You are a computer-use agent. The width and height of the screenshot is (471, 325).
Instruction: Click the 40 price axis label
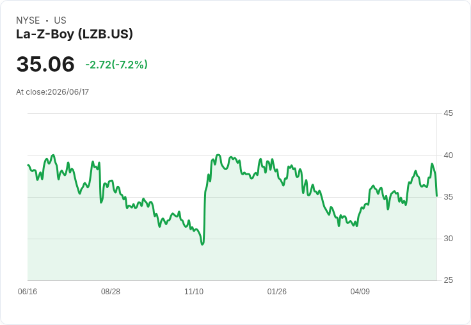[x=448, y=155]
